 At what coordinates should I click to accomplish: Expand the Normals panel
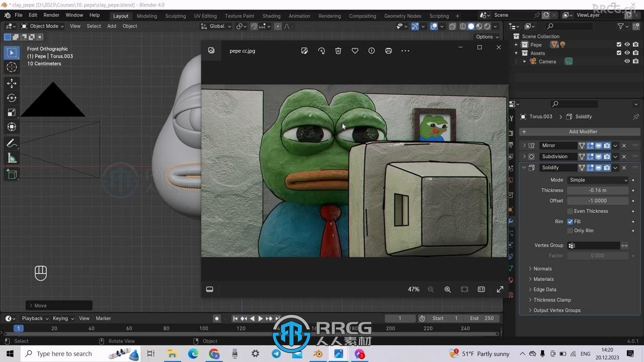(542, 269)
